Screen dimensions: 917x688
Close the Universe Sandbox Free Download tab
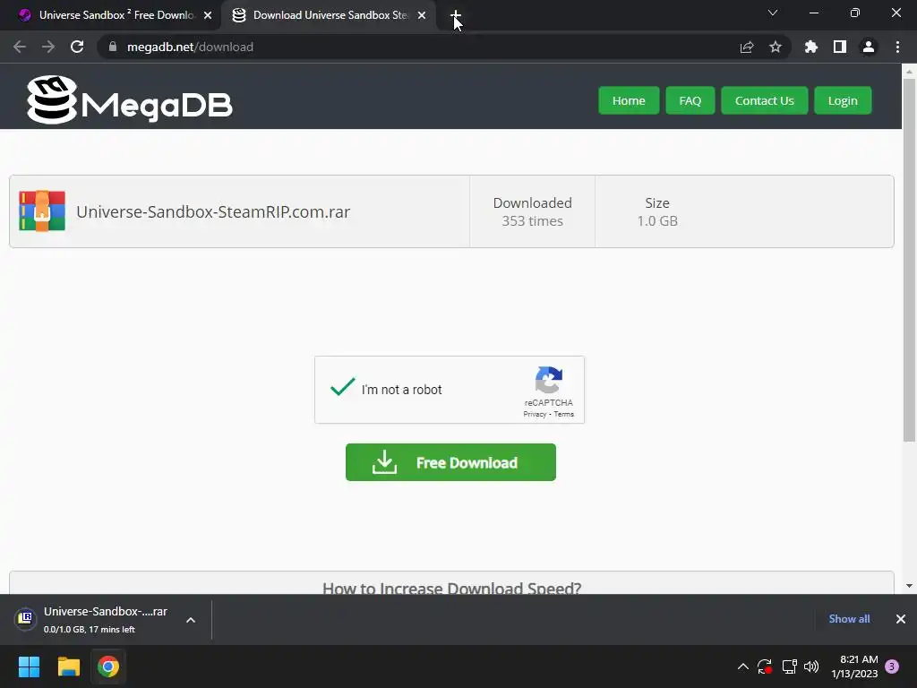(208, 15)
